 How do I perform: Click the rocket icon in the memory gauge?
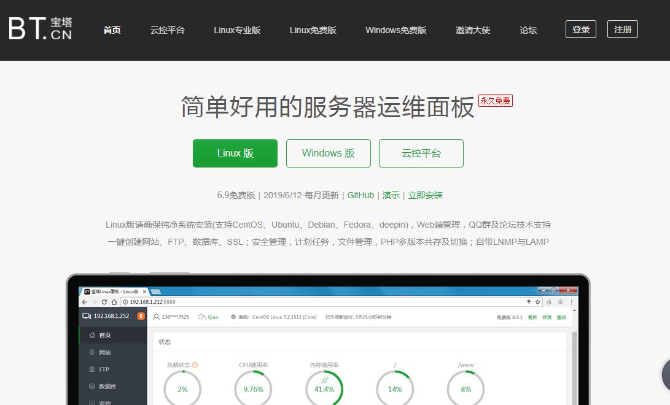pyautogui.click(x=325, y=380)
